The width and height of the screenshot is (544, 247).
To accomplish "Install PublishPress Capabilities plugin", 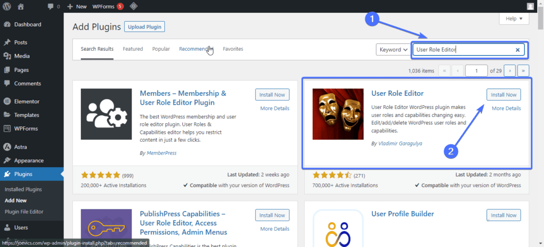I will pyautogui.click(x=273, y=215).
